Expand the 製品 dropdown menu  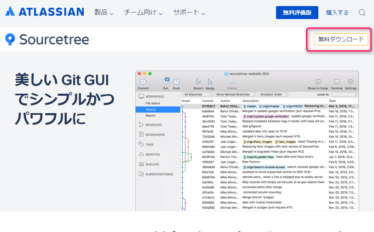pyautogui.click(x=104, y=13)
